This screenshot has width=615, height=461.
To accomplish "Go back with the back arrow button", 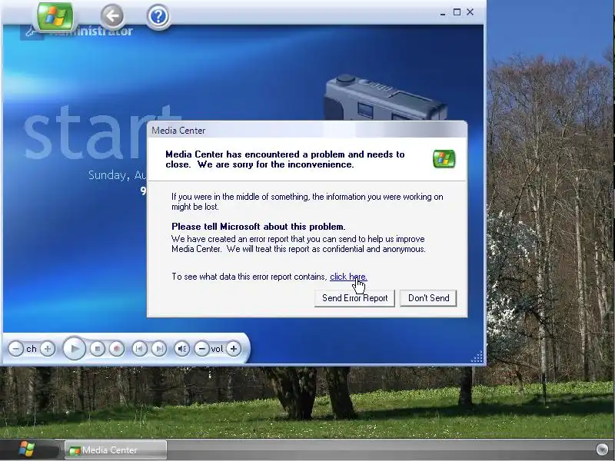I will (112, 16).
